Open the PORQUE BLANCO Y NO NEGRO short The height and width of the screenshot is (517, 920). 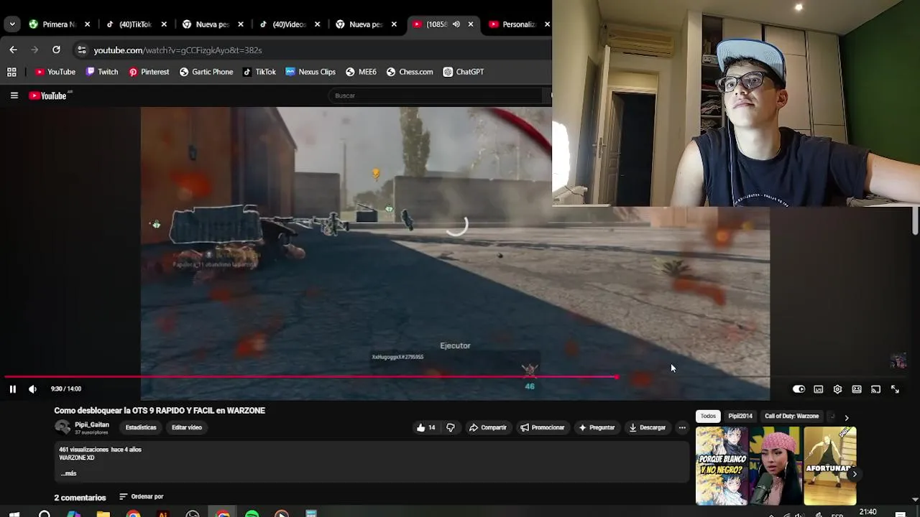[x=722, y=466]
